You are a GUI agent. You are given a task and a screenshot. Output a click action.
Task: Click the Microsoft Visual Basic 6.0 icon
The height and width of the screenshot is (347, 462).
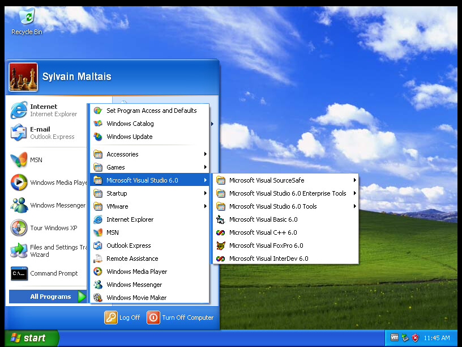pyautogui.click(x=220, y=219)
